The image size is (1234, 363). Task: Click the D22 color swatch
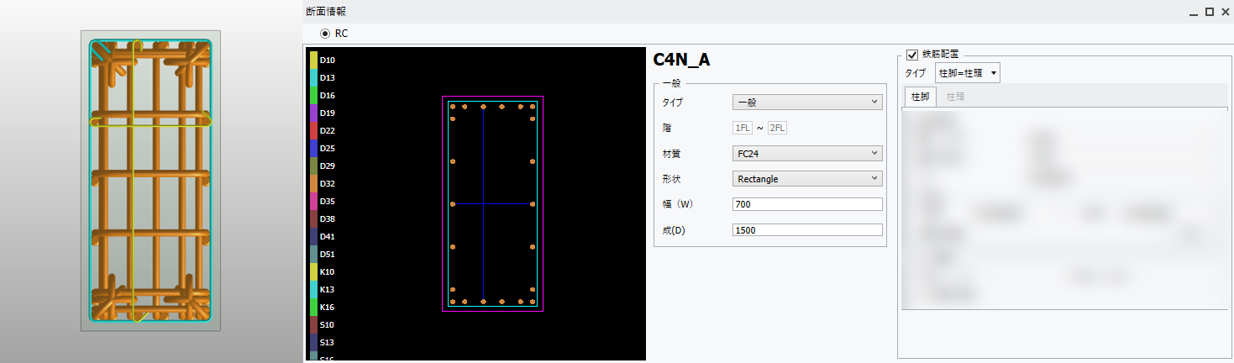point(313,130)
